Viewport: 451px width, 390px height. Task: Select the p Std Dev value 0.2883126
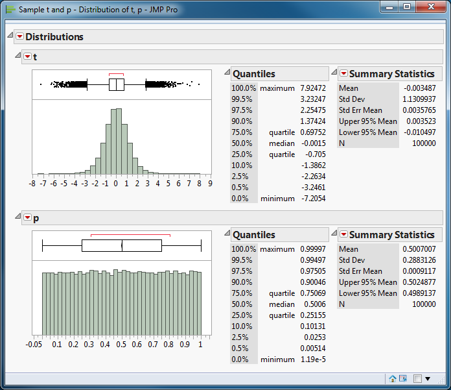click(419, 260)
